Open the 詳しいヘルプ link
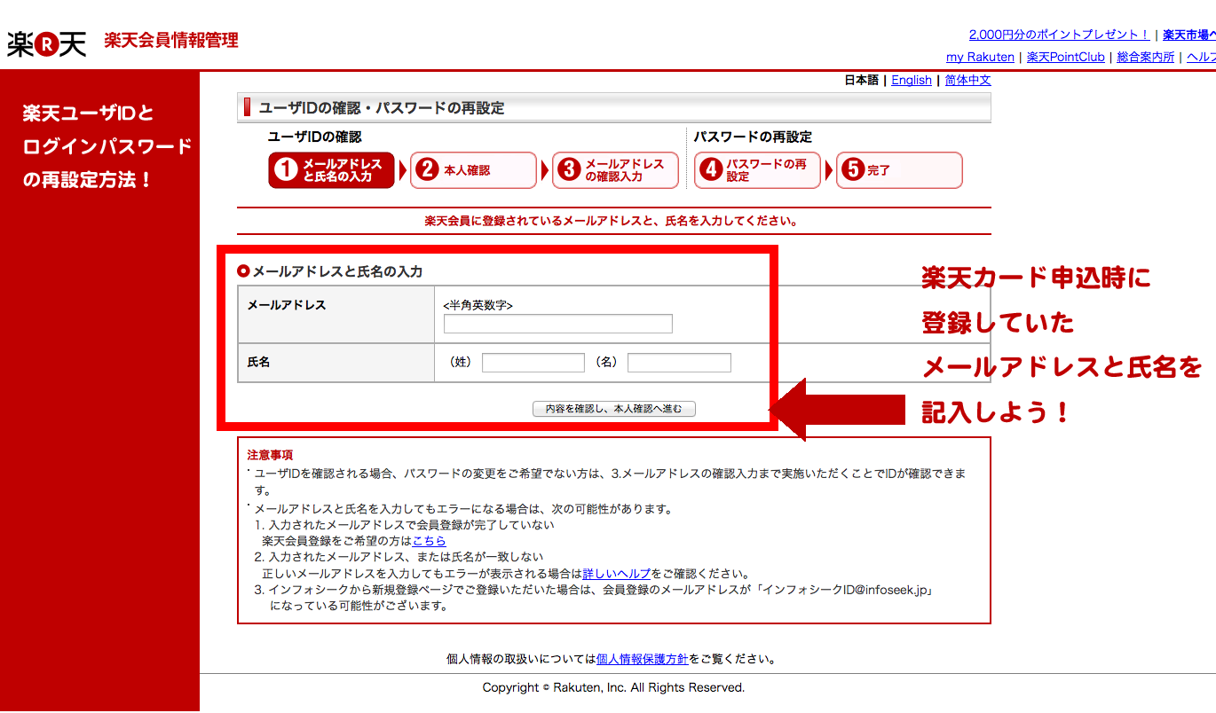This screenshot has width=1216, height=713. 617,574
